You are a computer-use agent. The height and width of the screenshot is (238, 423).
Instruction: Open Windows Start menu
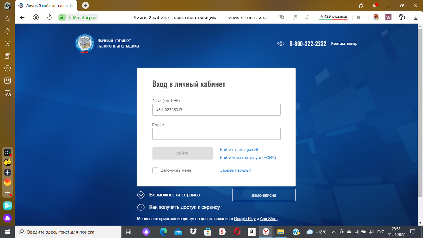tap(7, 232)
